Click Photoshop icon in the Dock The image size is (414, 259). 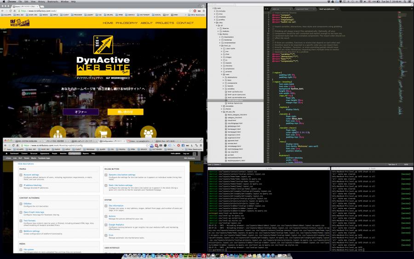[x=199, y=256]
